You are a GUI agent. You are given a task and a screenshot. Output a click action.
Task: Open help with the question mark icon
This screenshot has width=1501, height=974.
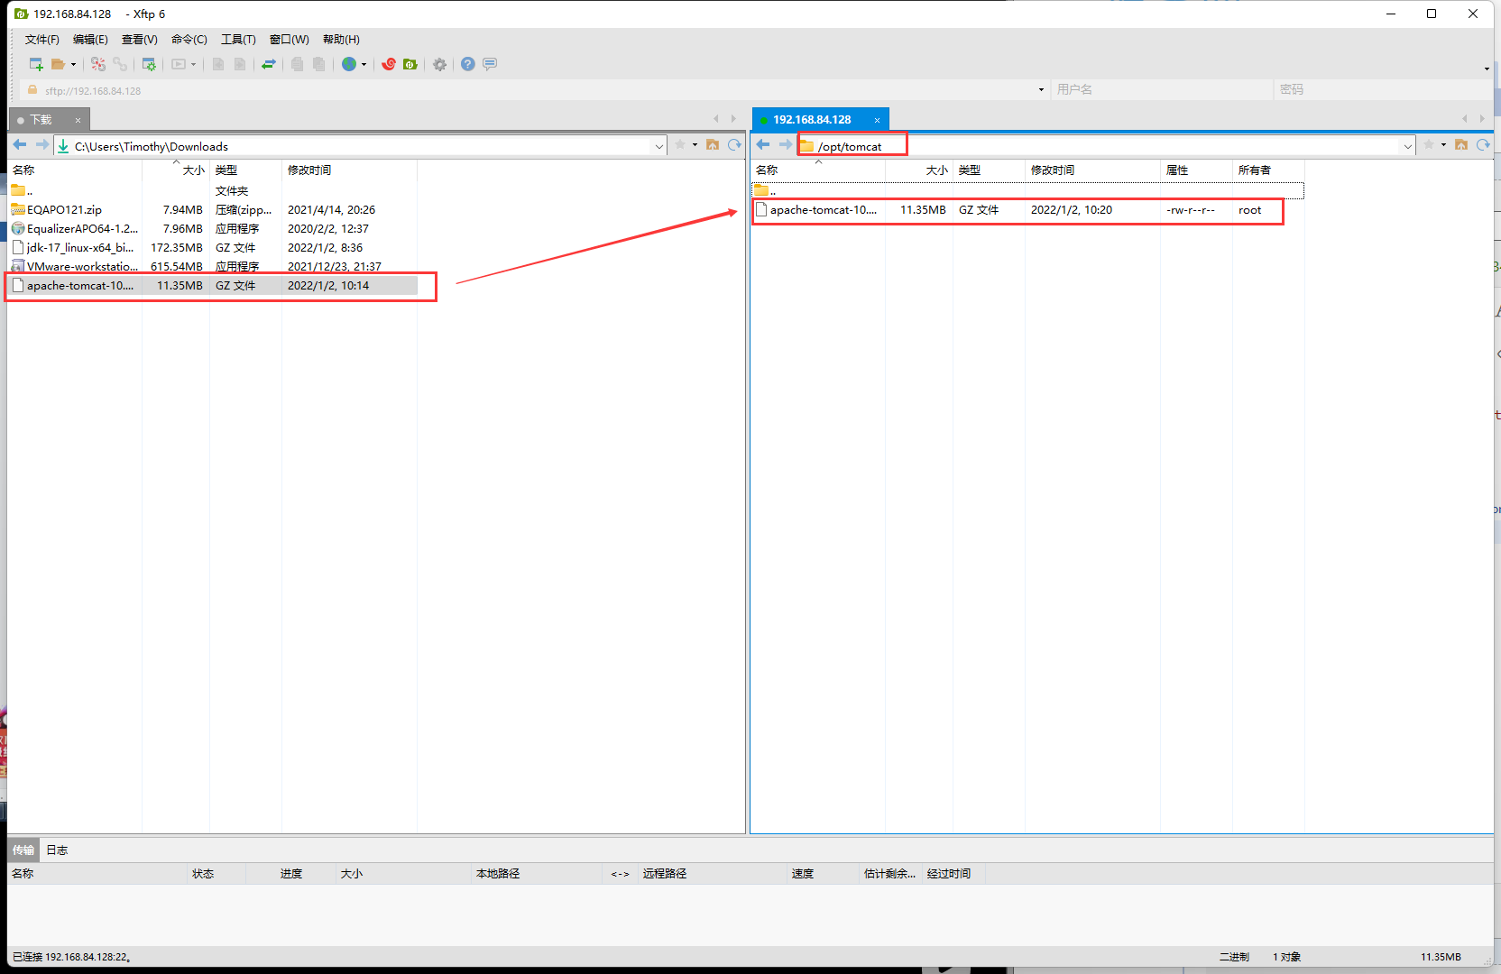click(467, 64)
